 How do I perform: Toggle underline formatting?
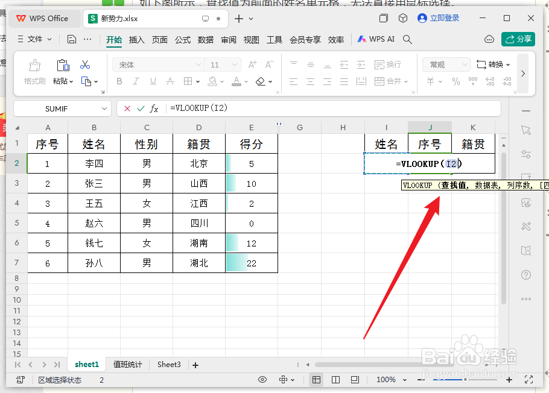[x=153, y=81]
